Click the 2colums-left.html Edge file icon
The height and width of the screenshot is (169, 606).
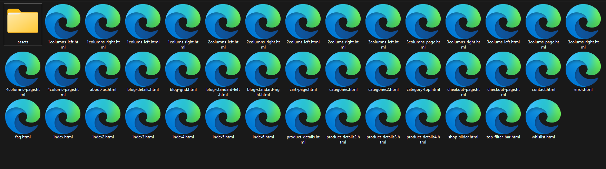click(x=303, y=22)
